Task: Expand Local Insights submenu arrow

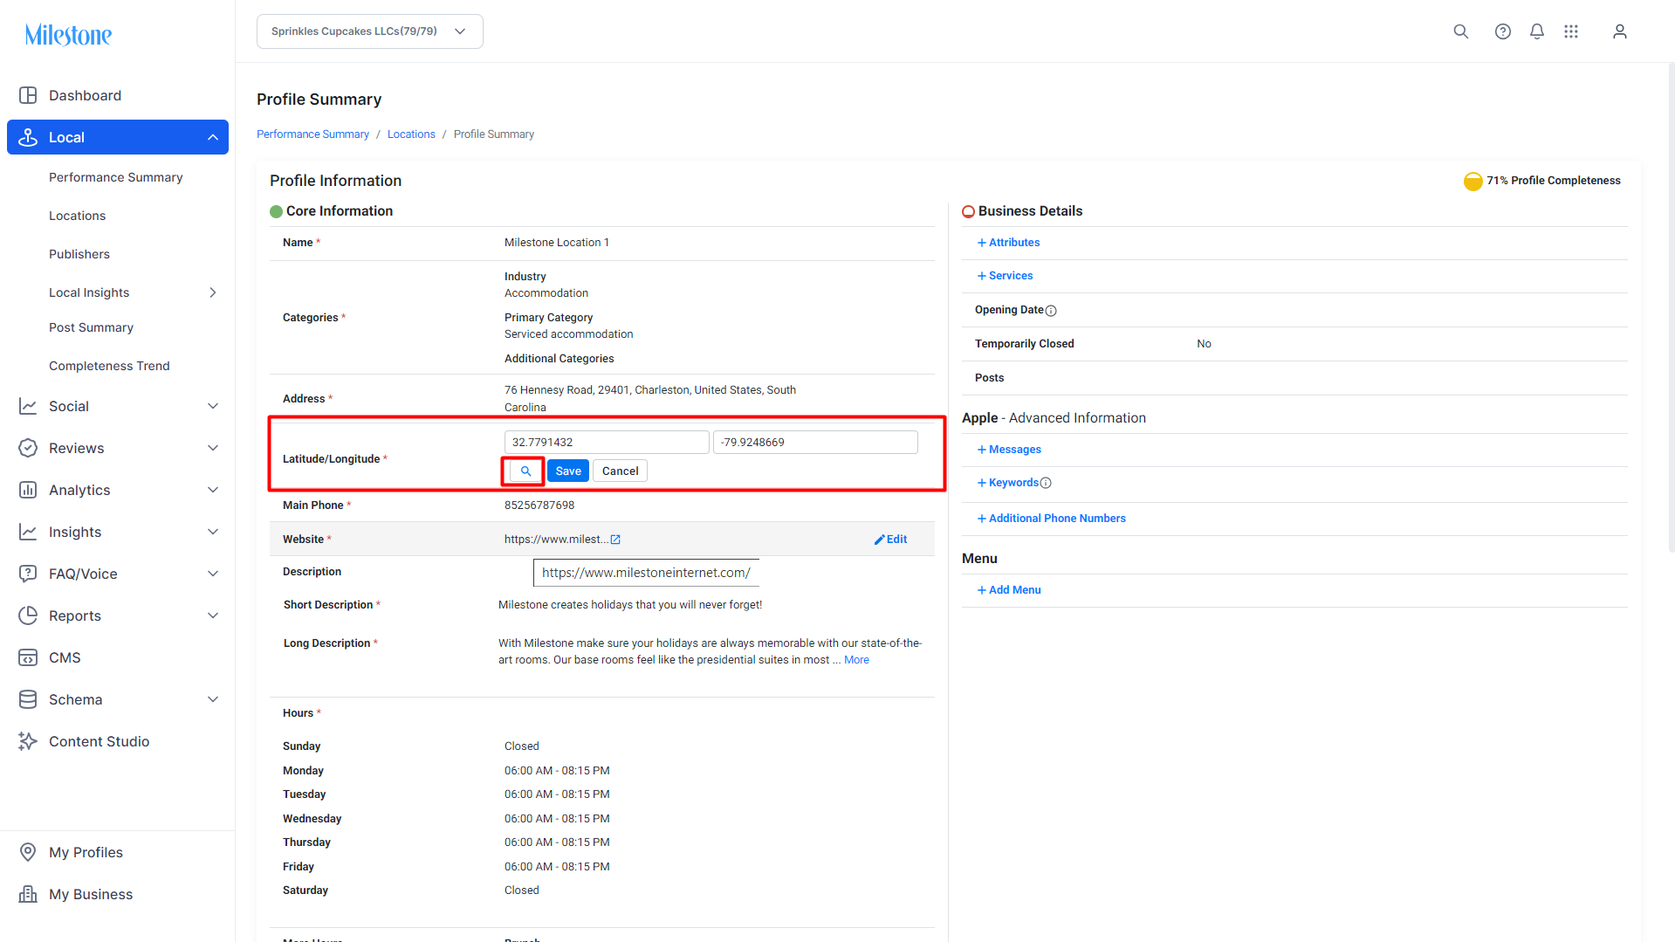Action: pos(213,292)
